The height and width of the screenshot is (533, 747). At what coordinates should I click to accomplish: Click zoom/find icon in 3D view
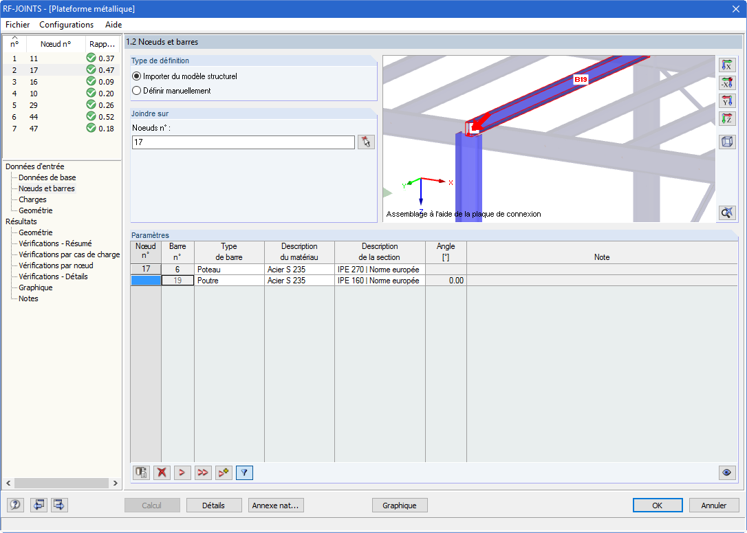click(x=726, y=213)
